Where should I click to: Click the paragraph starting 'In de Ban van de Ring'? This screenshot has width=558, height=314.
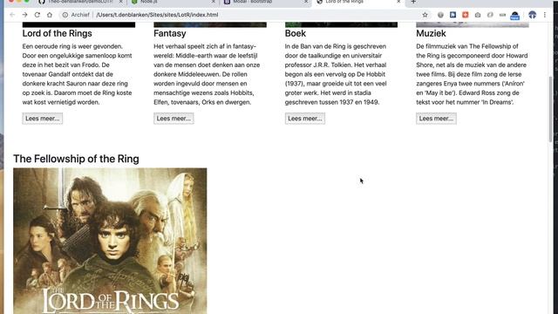tap(336, 74)
